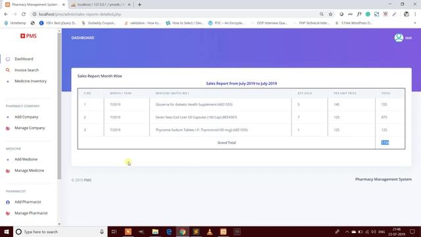Open the OOP Interview Que bookmark
Viewport: 421px width, 237px height.
[x=269, y=23]
